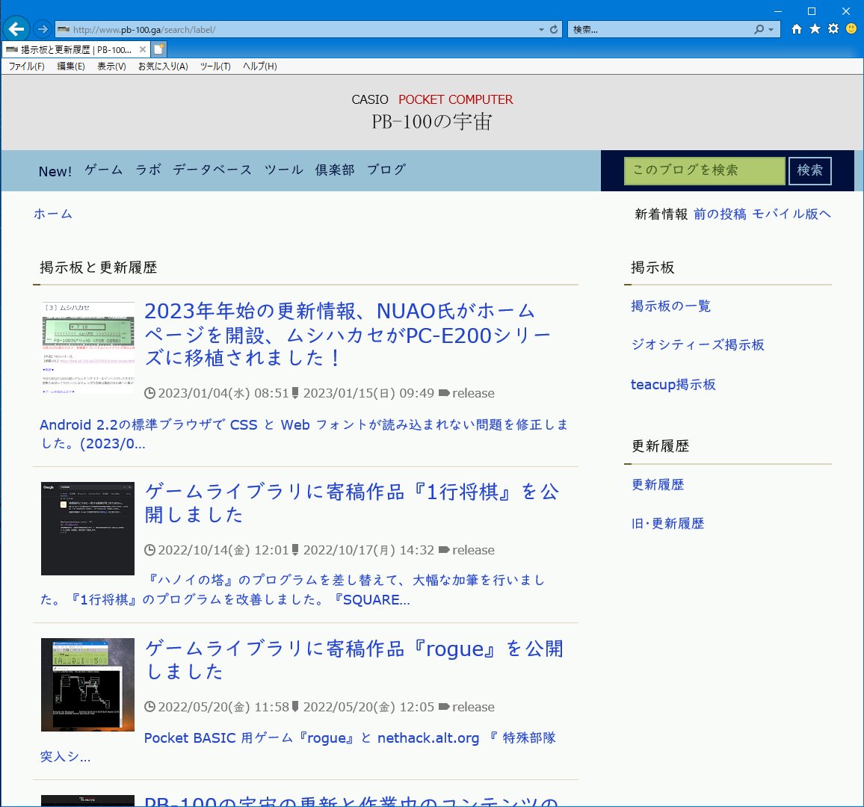Open the 更新履歴 sidebar link
864x807 pixels.
pyautogui.click(x=658, y=485)
